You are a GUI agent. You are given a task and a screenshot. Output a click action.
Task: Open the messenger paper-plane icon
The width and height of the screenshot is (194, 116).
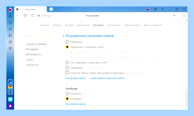[x=10, y=99]
